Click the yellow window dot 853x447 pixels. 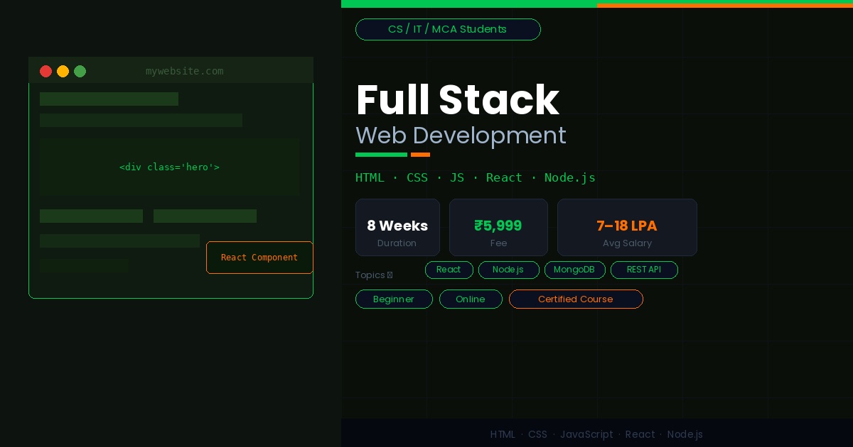coord(63,71)
